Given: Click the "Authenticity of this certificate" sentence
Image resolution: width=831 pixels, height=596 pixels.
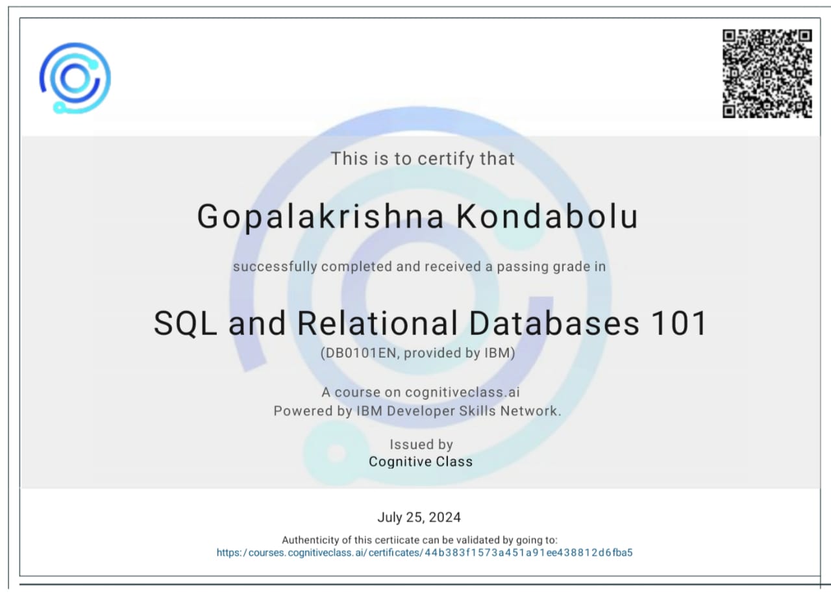Looking at the screenshot, I should pos(420,540).
